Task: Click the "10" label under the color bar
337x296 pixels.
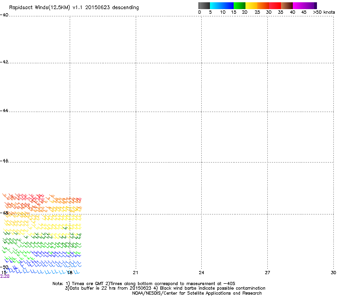Action: (x=223, y=12)
